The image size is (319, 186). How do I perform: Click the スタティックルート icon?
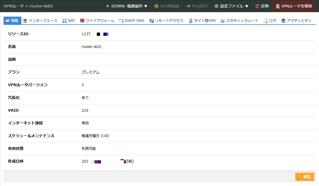tap(222, 21)
